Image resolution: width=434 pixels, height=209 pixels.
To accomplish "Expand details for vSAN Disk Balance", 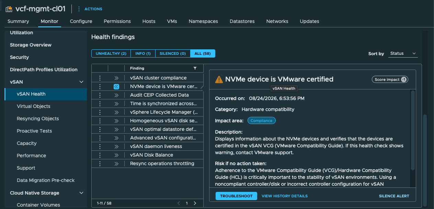I will [116, 155].
